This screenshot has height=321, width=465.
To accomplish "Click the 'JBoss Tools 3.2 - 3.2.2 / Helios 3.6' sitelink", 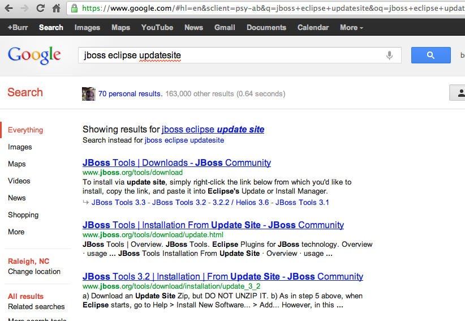I will point(210,202).
